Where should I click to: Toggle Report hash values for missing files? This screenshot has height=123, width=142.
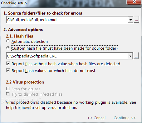point(8,71)
